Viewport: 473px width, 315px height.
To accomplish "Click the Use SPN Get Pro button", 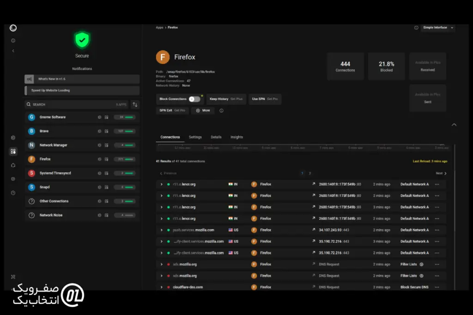I will tap(265, 99).
